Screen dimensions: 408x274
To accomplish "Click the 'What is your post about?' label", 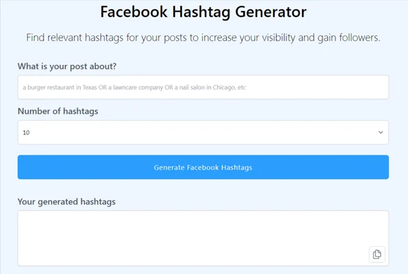I will (x=67, y=66).
